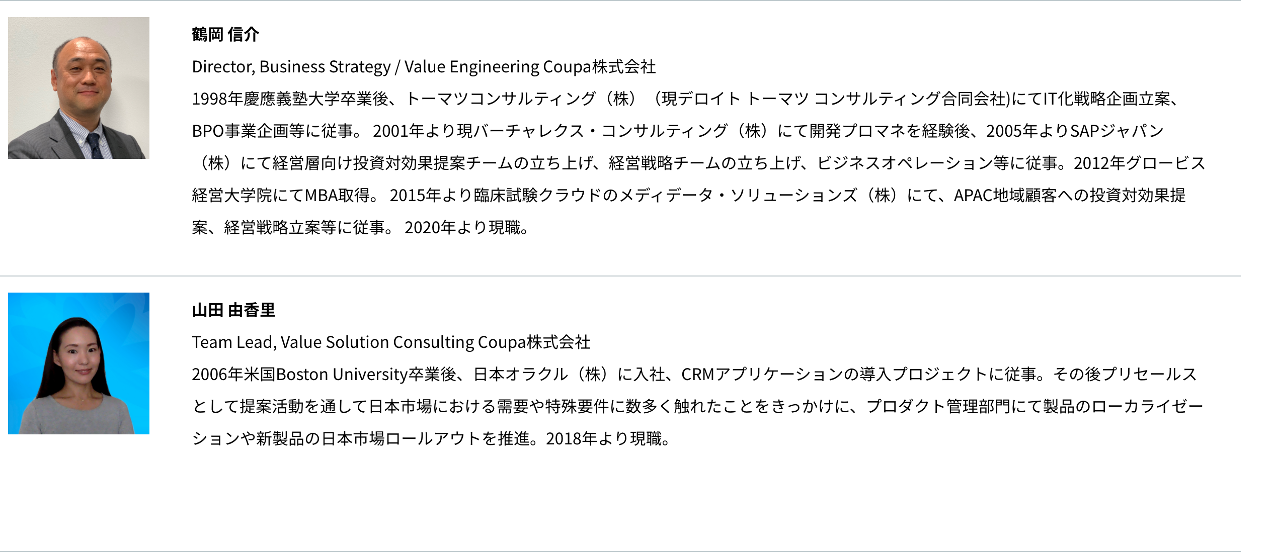Click the text 2005年よりSAPジャパン
1272x552 pixels.
pyautogui.click(x=1075, y=131)
